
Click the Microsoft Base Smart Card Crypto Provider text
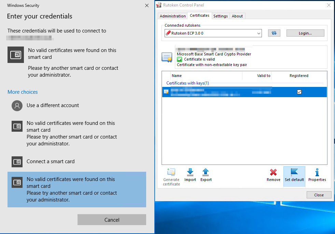[214, 54]
